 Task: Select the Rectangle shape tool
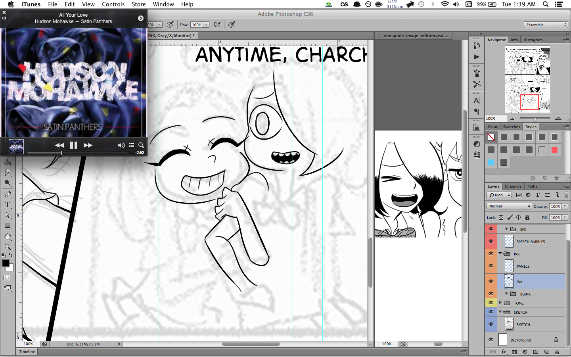click(8, 226)
